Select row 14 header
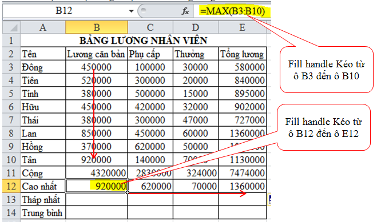The image size is (377, 222). pos(11,213)
